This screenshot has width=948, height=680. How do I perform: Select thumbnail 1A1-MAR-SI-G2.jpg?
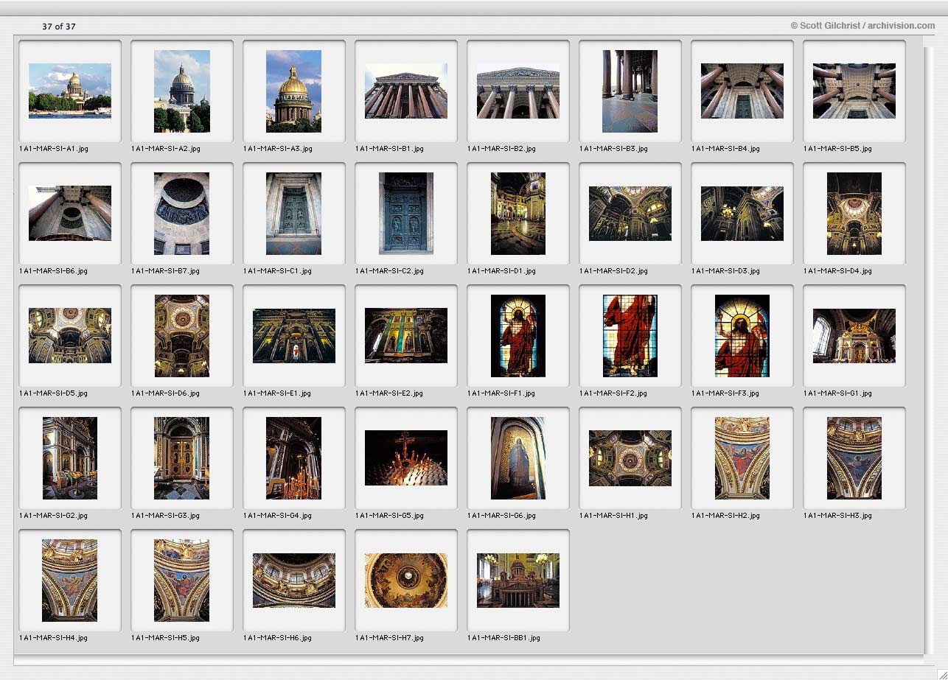click(x=70, y=458)
